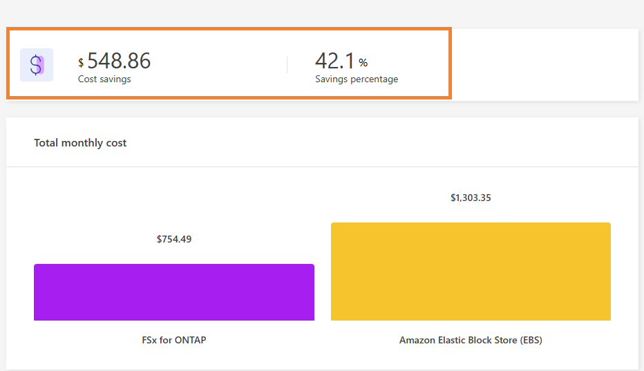The height and width of the screenshot is (371, 644).
Task: Select the "Cost savings" label text
Action: point(104,79)
